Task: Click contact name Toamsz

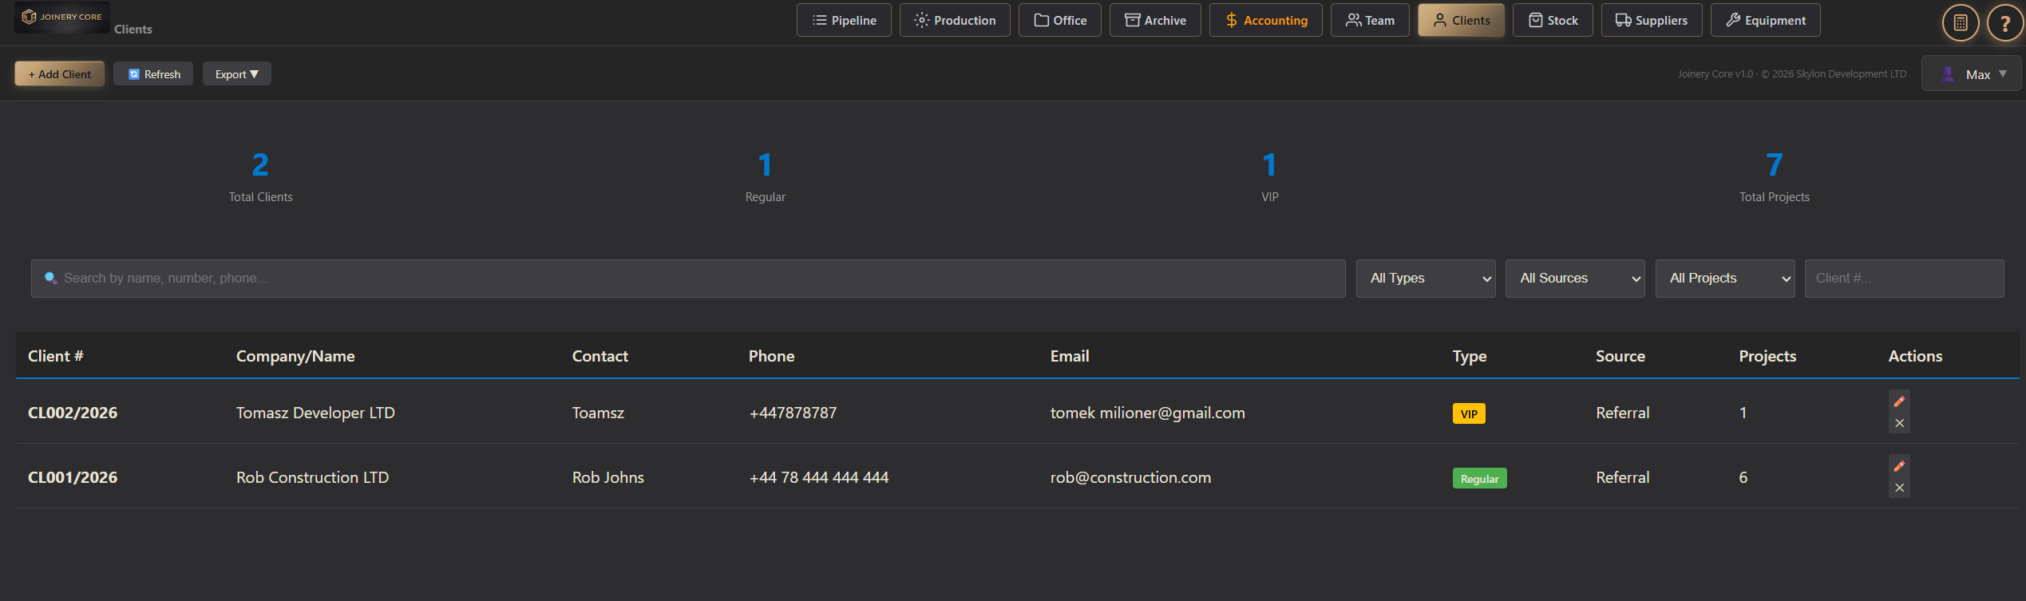Action: pyautogui.click(x=598, y=413)
